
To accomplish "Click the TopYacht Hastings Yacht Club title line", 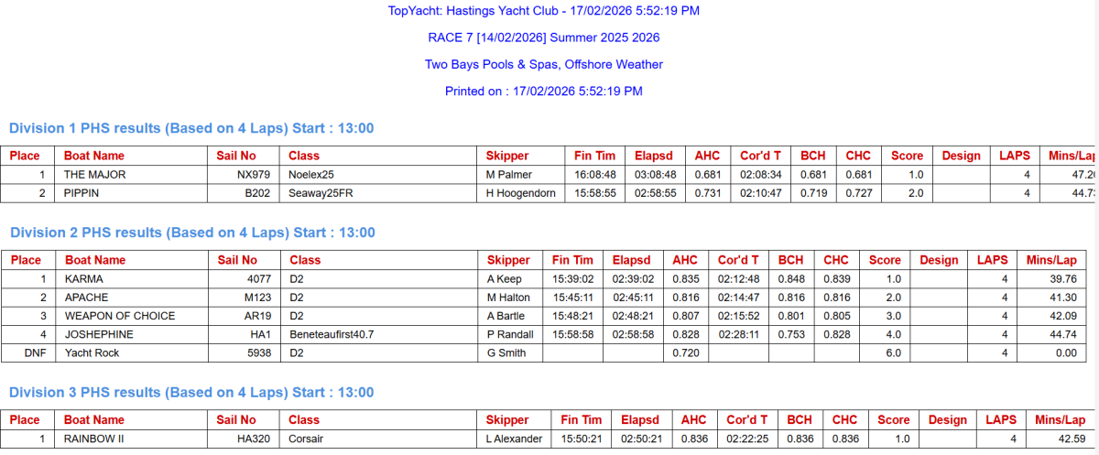I will point(543,11).
